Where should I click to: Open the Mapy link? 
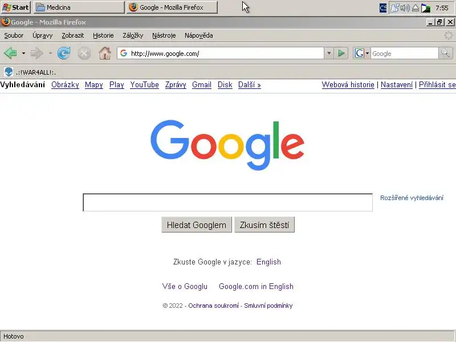coord(94,84)
